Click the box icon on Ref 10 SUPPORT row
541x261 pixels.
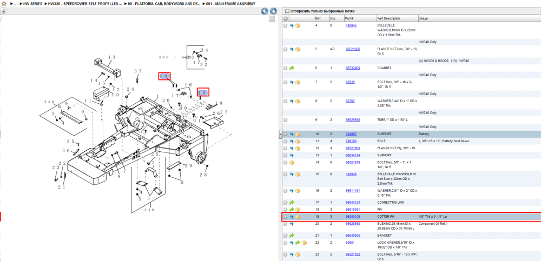298,134
